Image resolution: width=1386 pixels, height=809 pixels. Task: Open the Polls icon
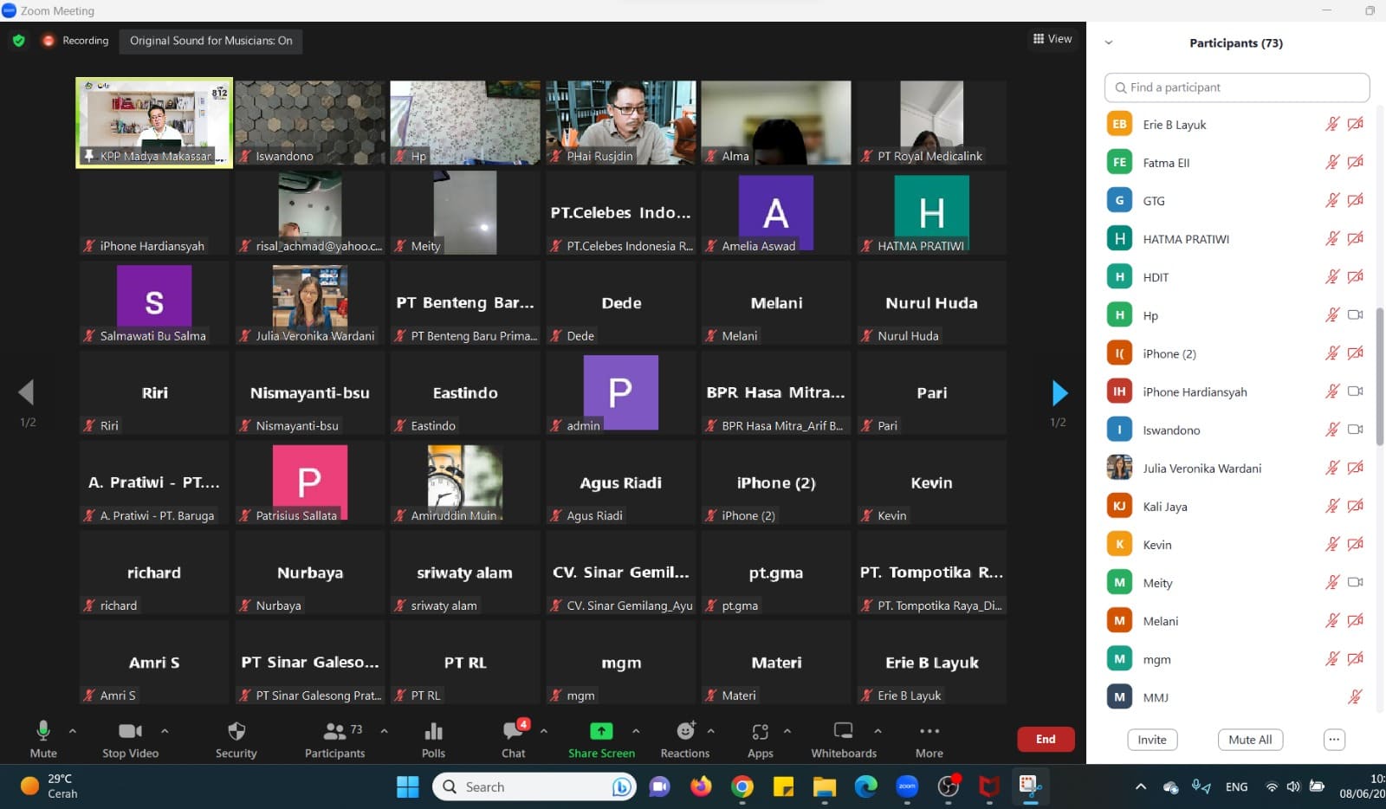click(x=433, y=732)
